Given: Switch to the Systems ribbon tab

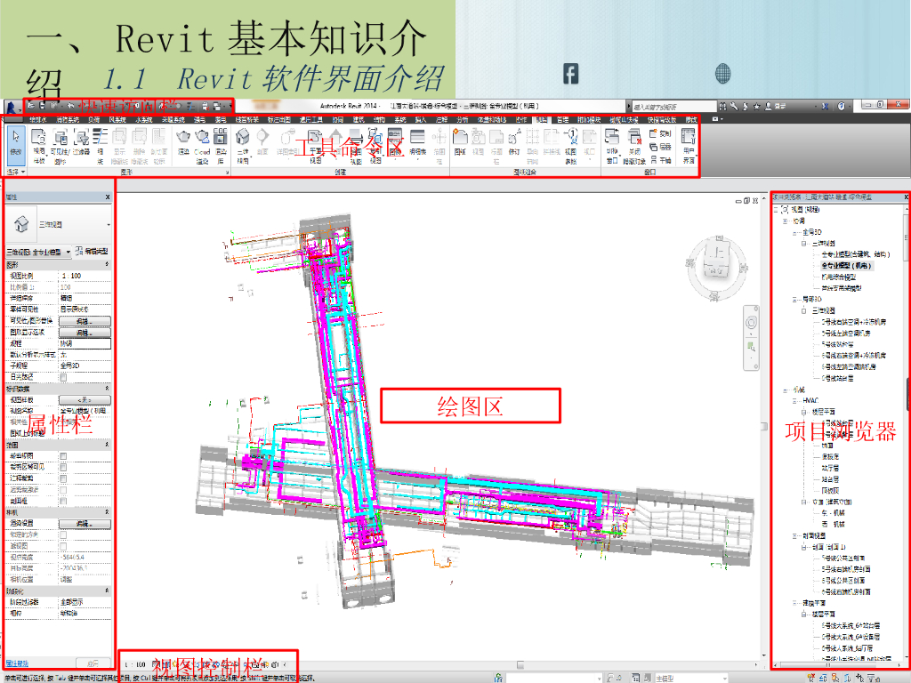Looking at the screenshot, I should tap(399, 120).
